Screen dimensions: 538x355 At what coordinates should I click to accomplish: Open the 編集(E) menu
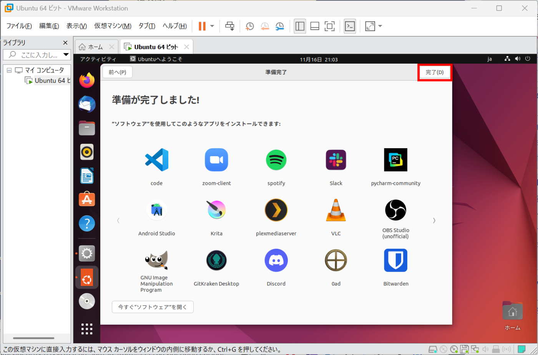(49, 26)
